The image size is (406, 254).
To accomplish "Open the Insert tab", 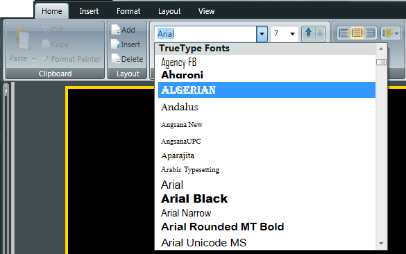I will 89,11.
